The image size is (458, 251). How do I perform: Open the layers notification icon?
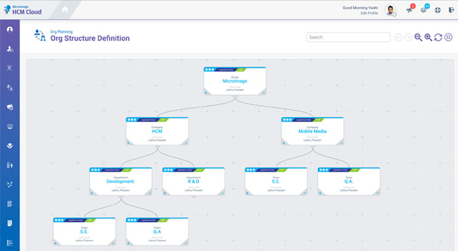pyautogui.click(x=423, y=10)
